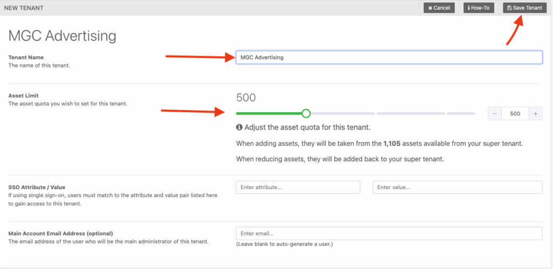Click the large 500 value above the slider
This screenshot has width=553, height=269.
[246, 98]
